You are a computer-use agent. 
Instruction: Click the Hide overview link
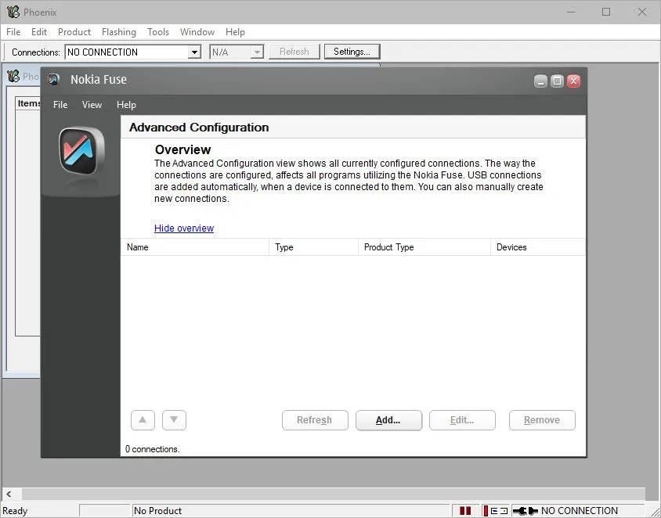pos(184,228)
